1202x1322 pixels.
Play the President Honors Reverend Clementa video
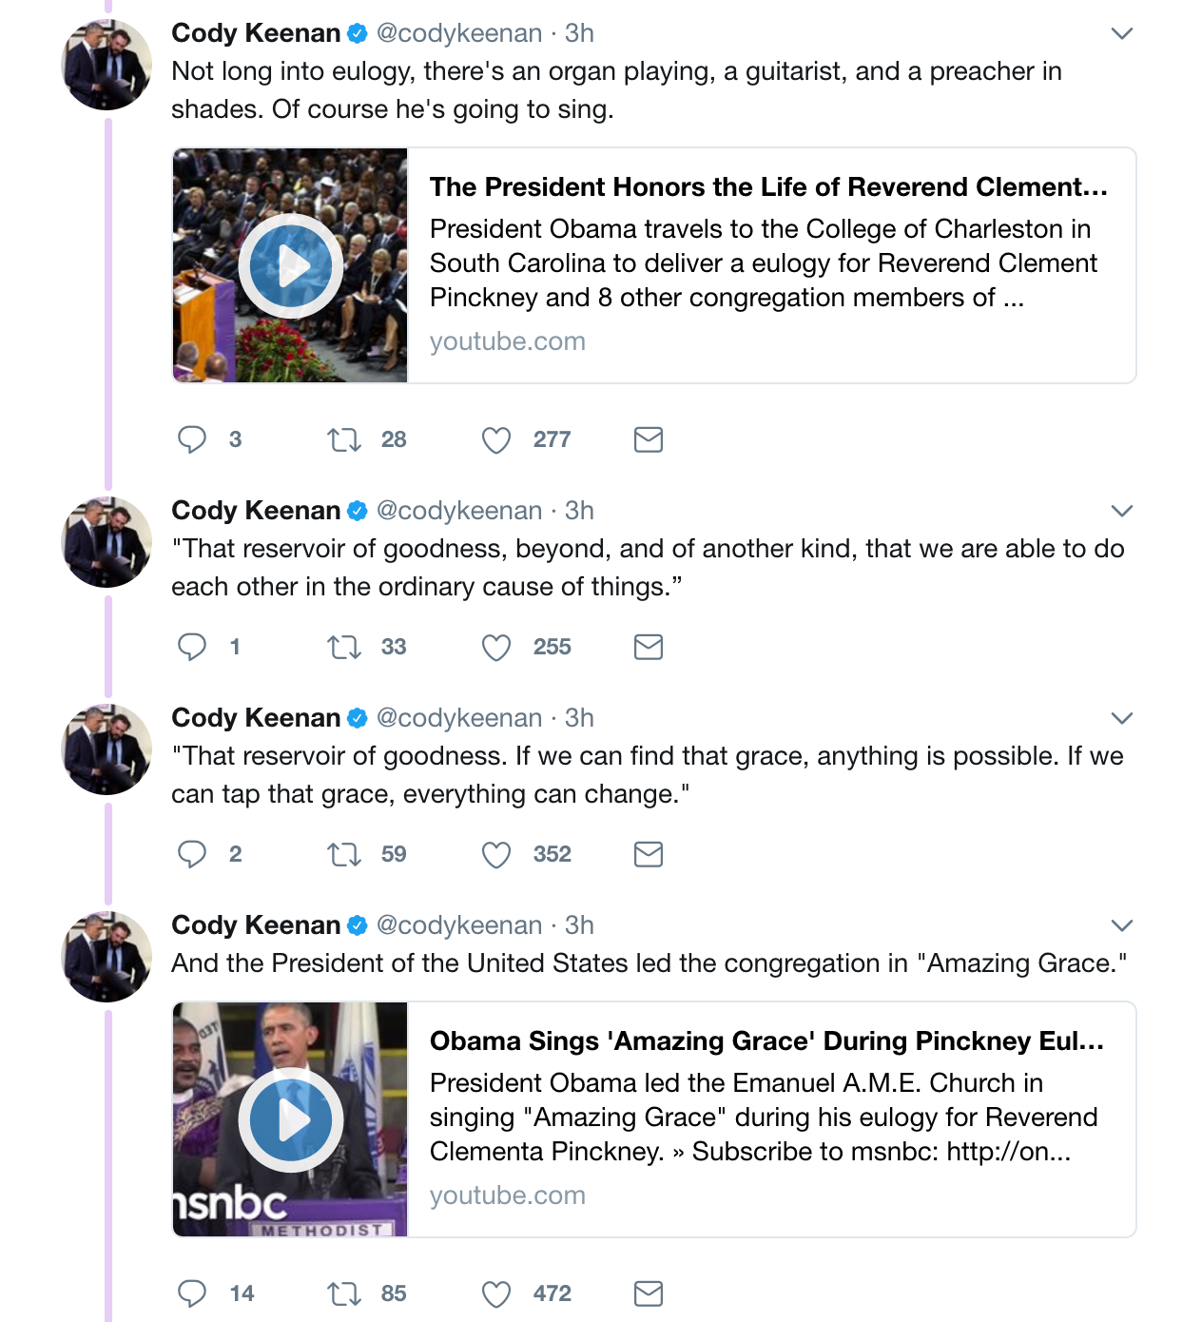tap(290, 266)
